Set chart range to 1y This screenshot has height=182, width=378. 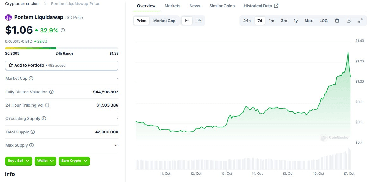[296, 21]
